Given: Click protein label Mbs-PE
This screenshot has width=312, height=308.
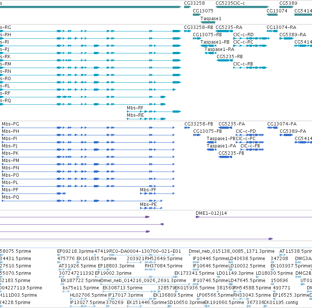Looking at the screenshot, I should (x=148, y=204).
